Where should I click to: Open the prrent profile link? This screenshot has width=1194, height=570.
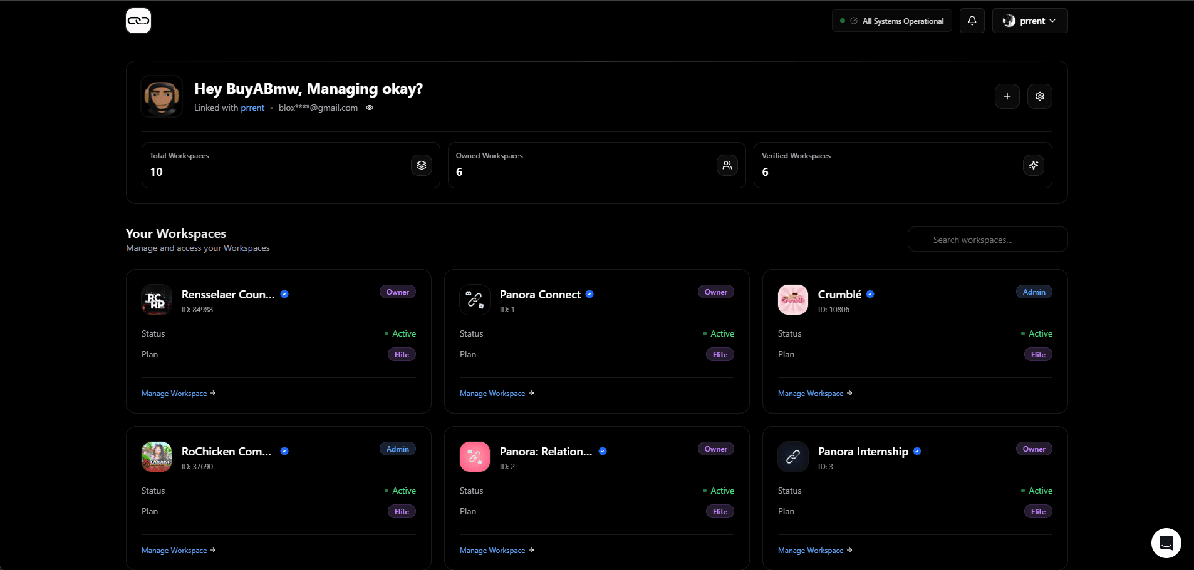252,108
